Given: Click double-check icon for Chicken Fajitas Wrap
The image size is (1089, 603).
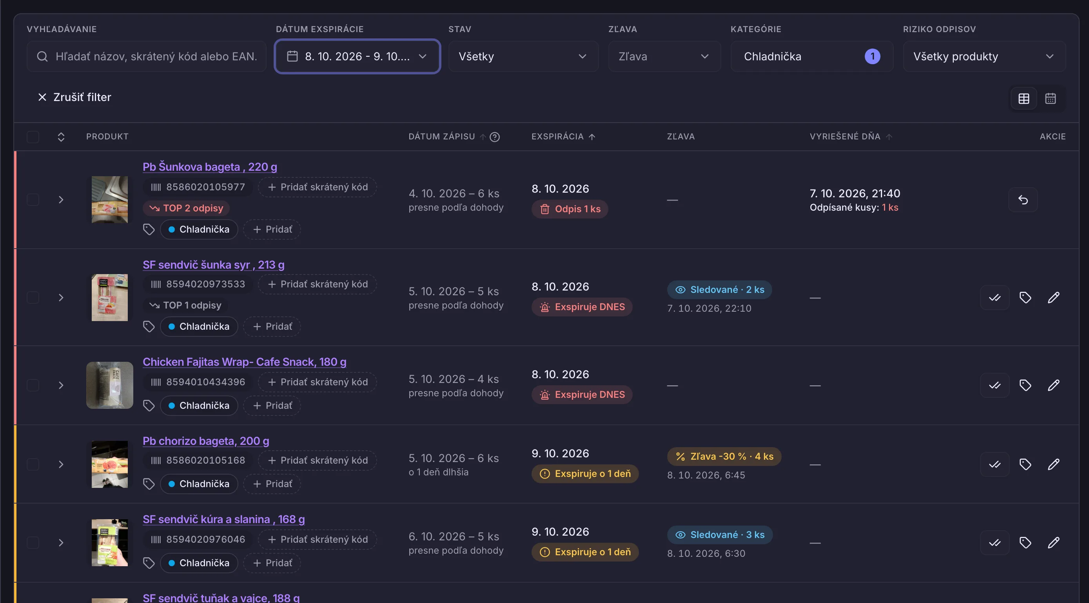Looking at the screenshot, I should [994, 385].
